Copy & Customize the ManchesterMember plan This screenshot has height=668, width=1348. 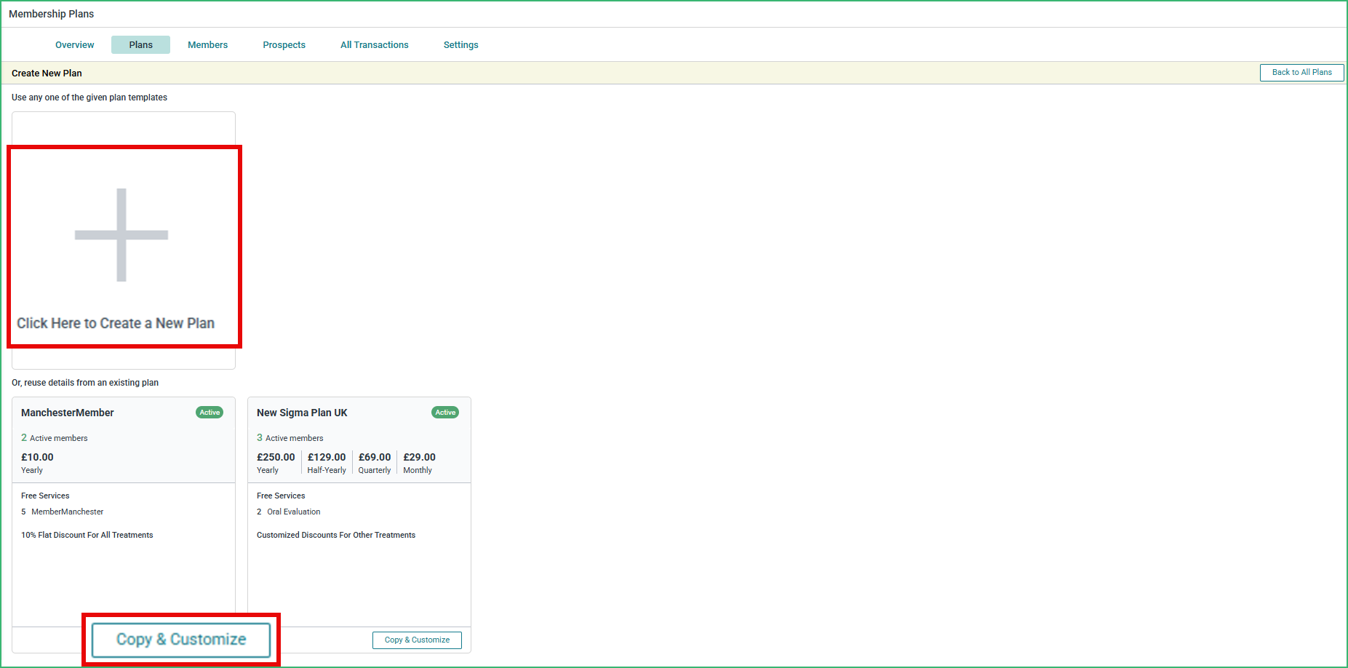(x=180, y=639)
